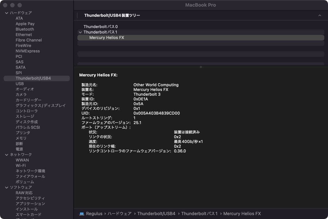Collapse the ネットワーク section in sidebar

point(7,155)
